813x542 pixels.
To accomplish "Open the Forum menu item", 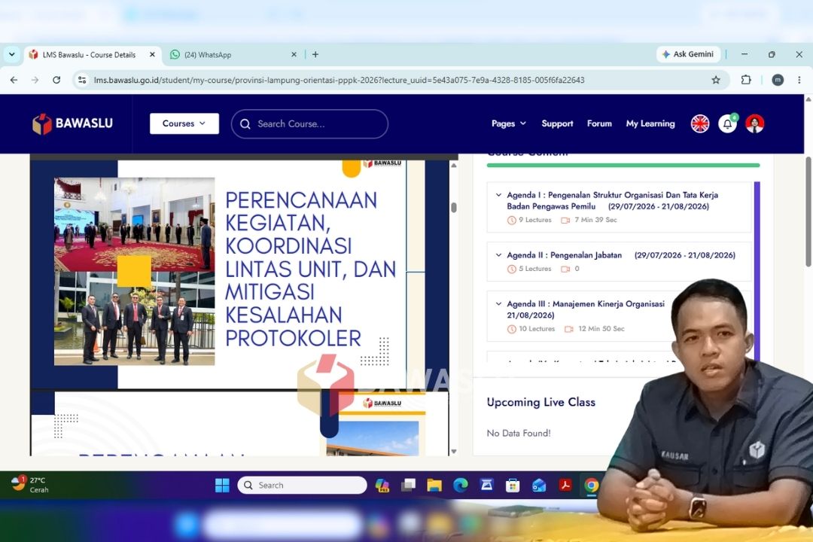I will (x=599, y=123).
